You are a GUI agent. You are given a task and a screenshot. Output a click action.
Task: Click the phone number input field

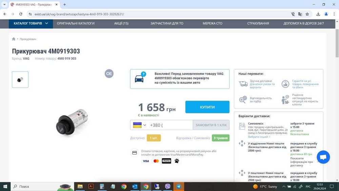click(171, 125)
